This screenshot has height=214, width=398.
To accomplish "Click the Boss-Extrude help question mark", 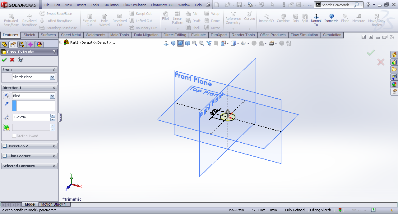I will (x=54, y=52).
